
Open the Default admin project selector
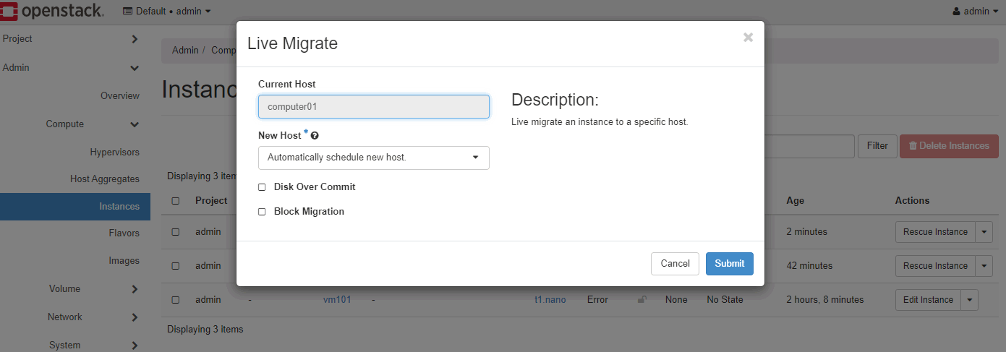(x=167, y=12)
